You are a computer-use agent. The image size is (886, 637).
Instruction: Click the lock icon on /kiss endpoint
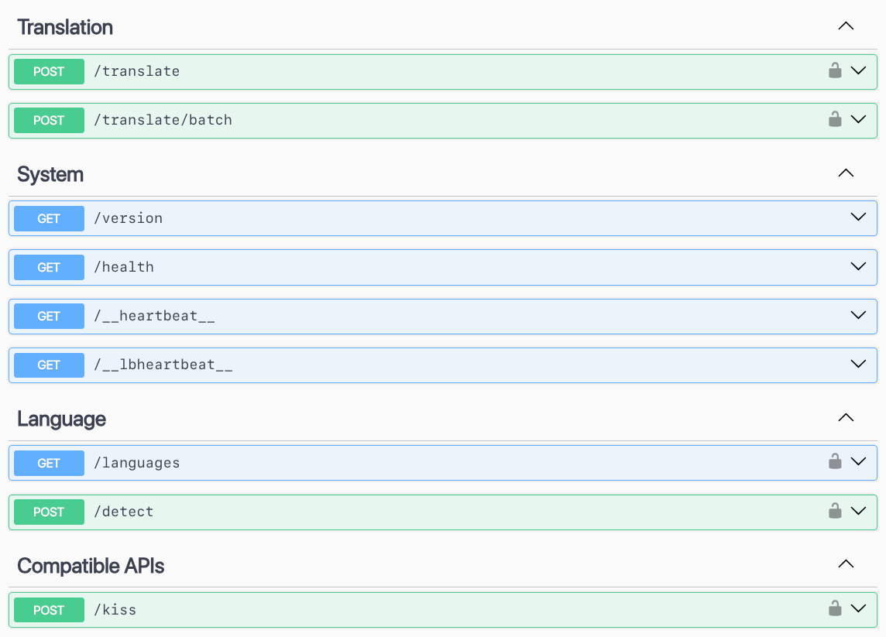click(835, 609)
